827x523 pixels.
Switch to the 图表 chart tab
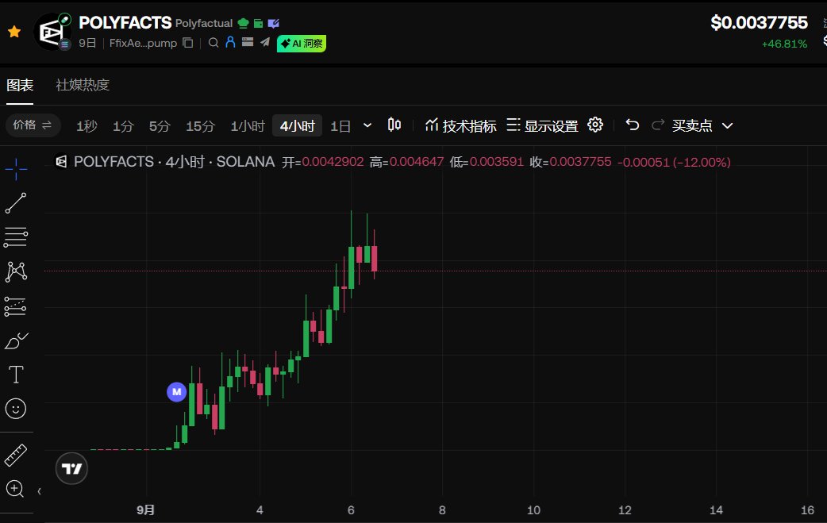[x=20, y=85]
